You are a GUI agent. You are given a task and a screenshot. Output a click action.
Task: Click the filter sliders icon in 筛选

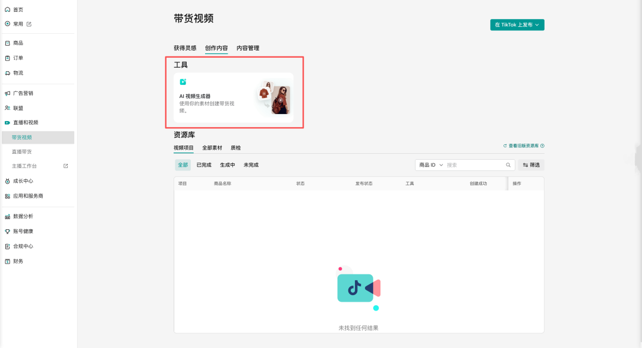point(525,165)
